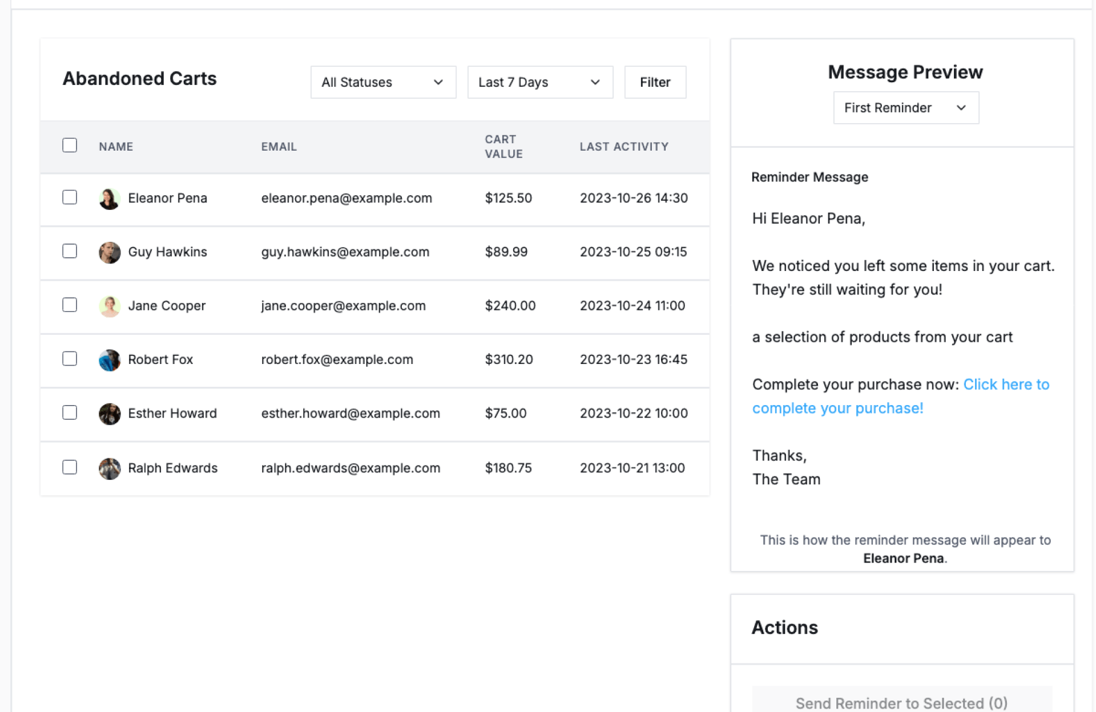
Task: Click Esther Howard's profile picture
Action: [x=109, y=414]
